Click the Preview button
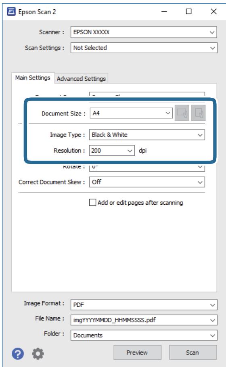Viewport: 226px width, 367px height. (x=137, y=352)
